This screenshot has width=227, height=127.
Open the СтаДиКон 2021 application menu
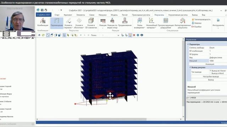coord(43,15)
